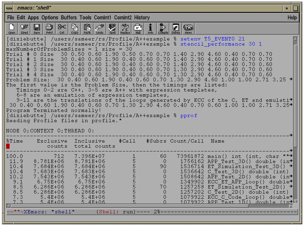The width and height of the screenshot is (305, 227).
Task: Click 'NODE 0;CONTEXT 0;THREAD 0:' line
Action: coord(50,131)
